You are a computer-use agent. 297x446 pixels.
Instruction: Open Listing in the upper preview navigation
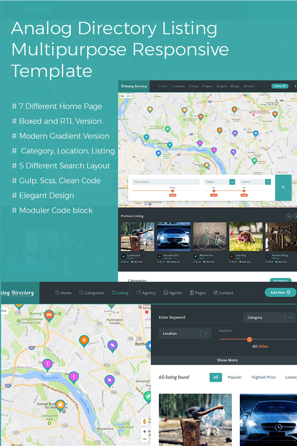pos(193,86)
